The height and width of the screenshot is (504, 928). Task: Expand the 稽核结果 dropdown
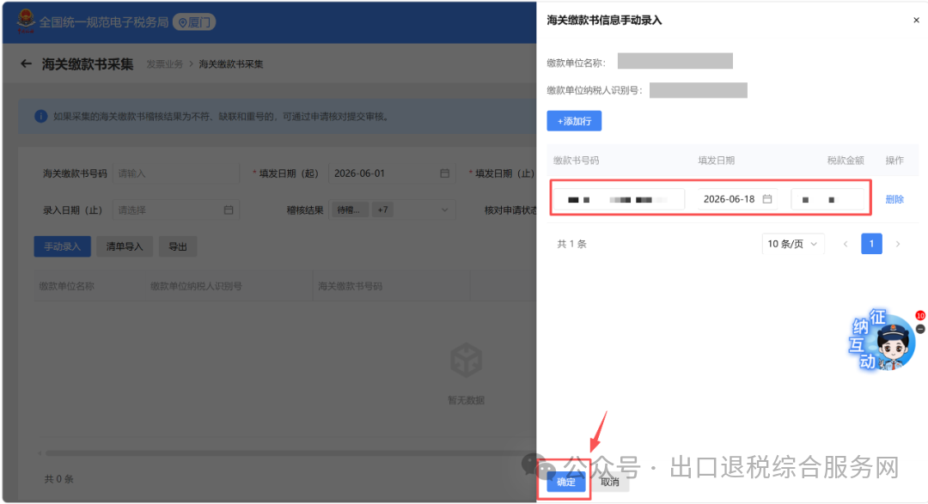[444, 210]
